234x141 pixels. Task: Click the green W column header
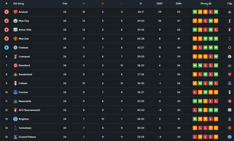click(x=84, y=4)
